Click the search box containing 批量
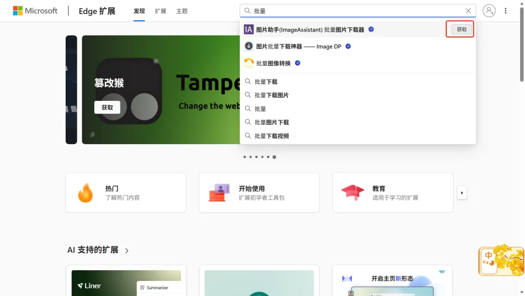The width and height of the screenshot is (525, 296). [x=358, y=11]
